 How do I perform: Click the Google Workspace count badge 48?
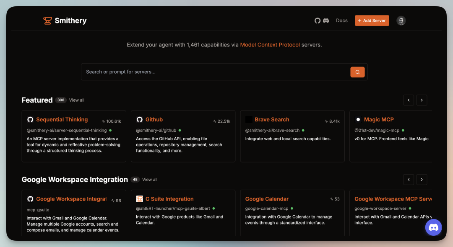(x=135, y=180)
